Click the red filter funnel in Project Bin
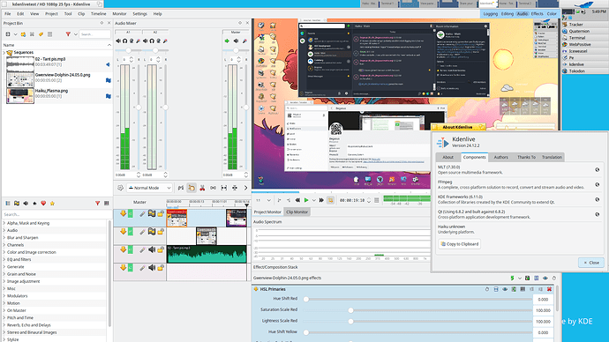The image size is (609, 342). (x=68, y=34)
